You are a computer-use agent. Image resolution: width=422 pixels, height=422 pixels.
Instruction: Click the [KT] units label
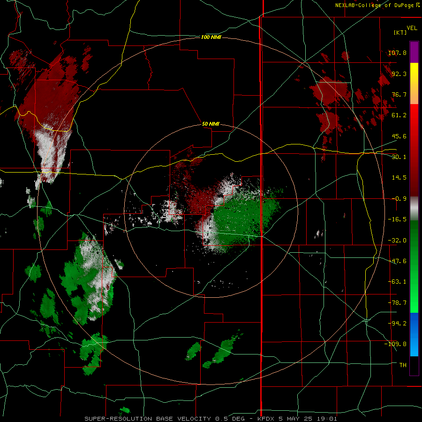(400, 32)
